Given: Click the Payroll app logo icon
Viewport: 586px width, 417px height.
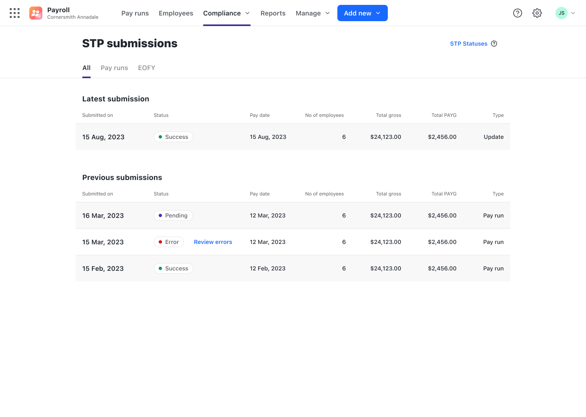Looking at the screenshot, I should pos(36,13).
